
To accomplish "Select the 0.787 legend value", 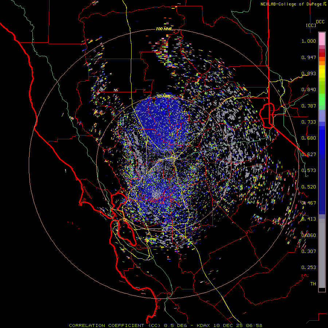I will 309,106.
